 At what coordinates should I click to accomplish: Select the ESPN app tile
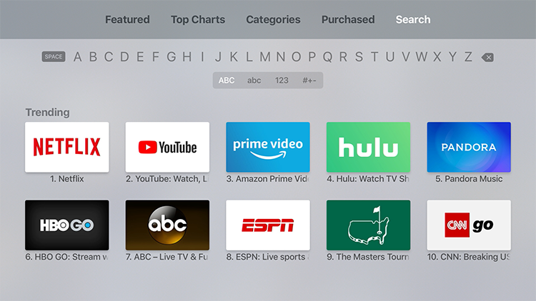pyautogui.click(x=268, y=225)
